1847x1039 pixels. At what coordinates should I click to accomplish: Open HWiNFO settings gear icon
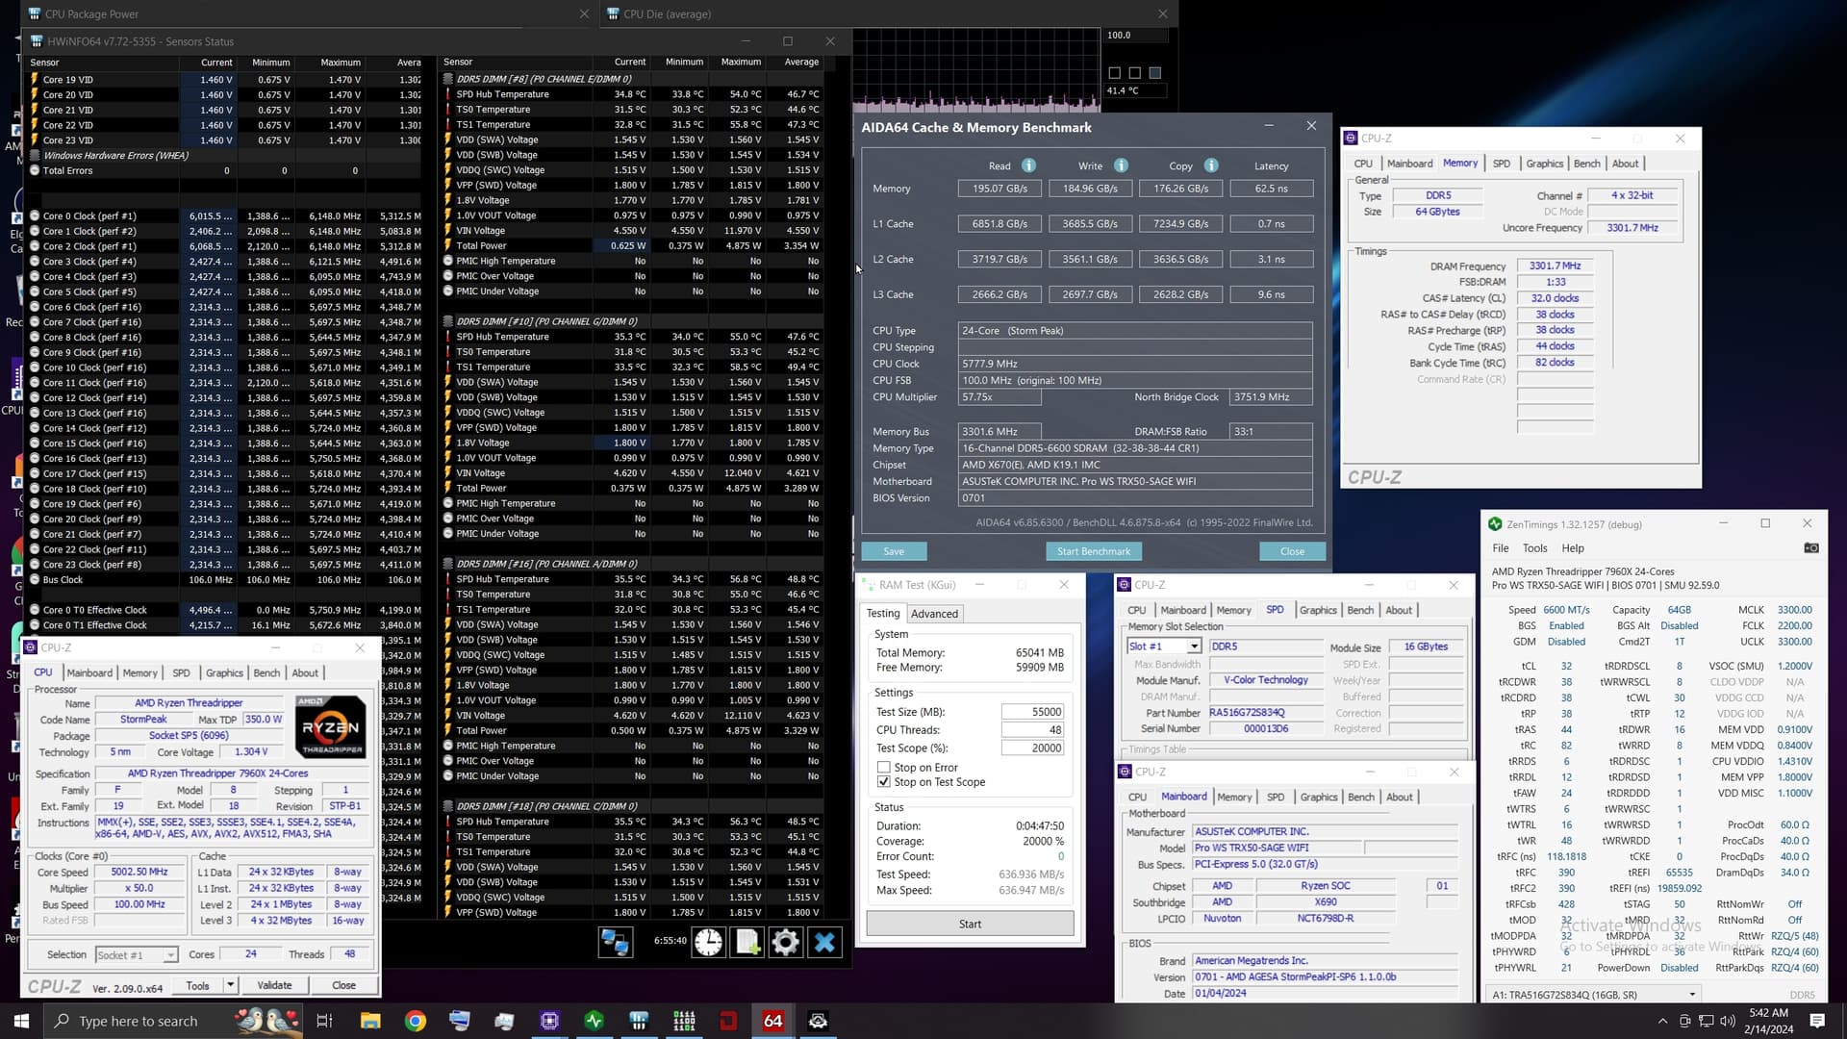click(785, 942)
